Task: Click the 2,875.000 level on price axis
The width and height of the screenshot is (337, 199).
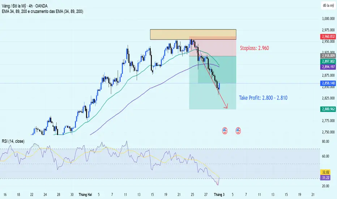Action: (328, 76)
